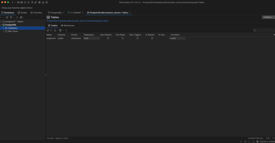Expand the Databases tree node
The image size is (275, 143).
click(3, 28)
